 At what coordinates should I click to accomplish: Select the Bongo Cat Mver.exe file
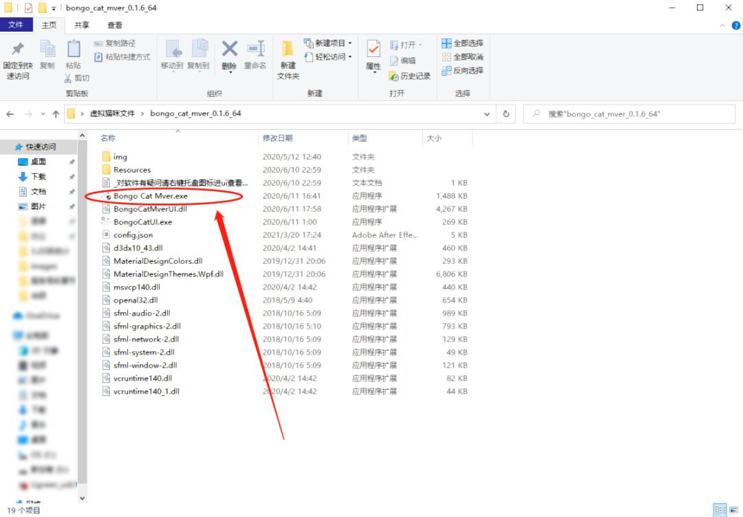coord(150,196)
